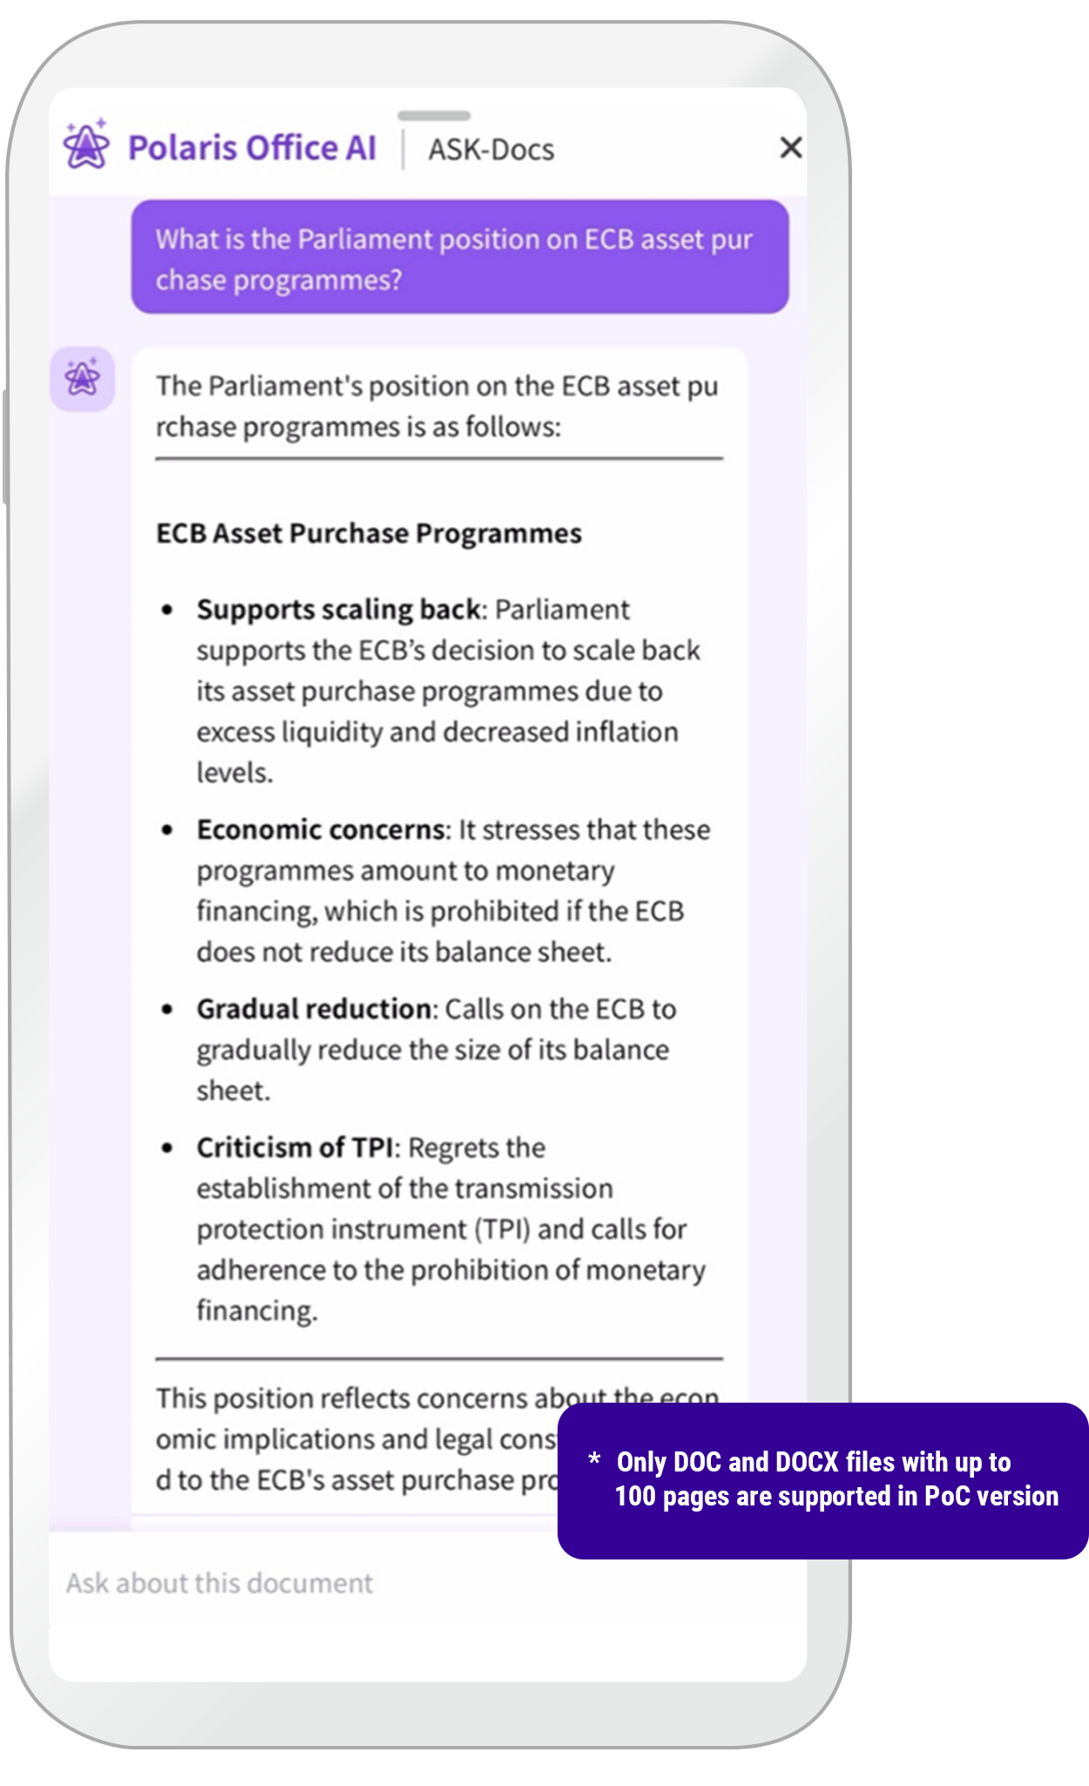Click the bullet dot before Criticism of TPI
The height and width of the screenshot is (1786, 1089).
[167, 1148]
